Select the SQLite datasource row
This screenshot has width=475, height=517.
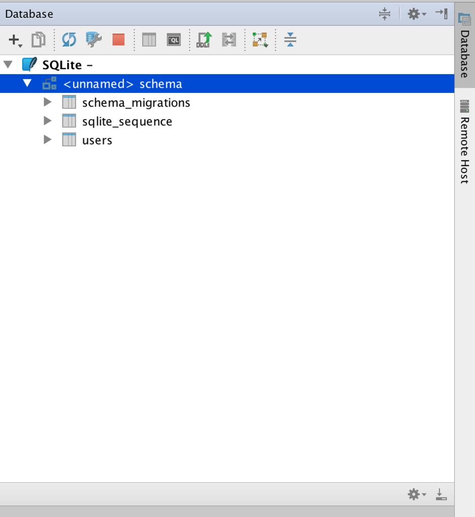pyautogui.click(x=227, y=65)
